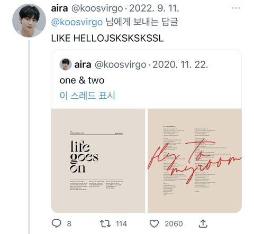Click the like count 2060

pos(174,224)
